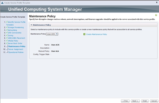Go to vMedia Policy step
Screen dimensions: 159x103
coord(13,41)
